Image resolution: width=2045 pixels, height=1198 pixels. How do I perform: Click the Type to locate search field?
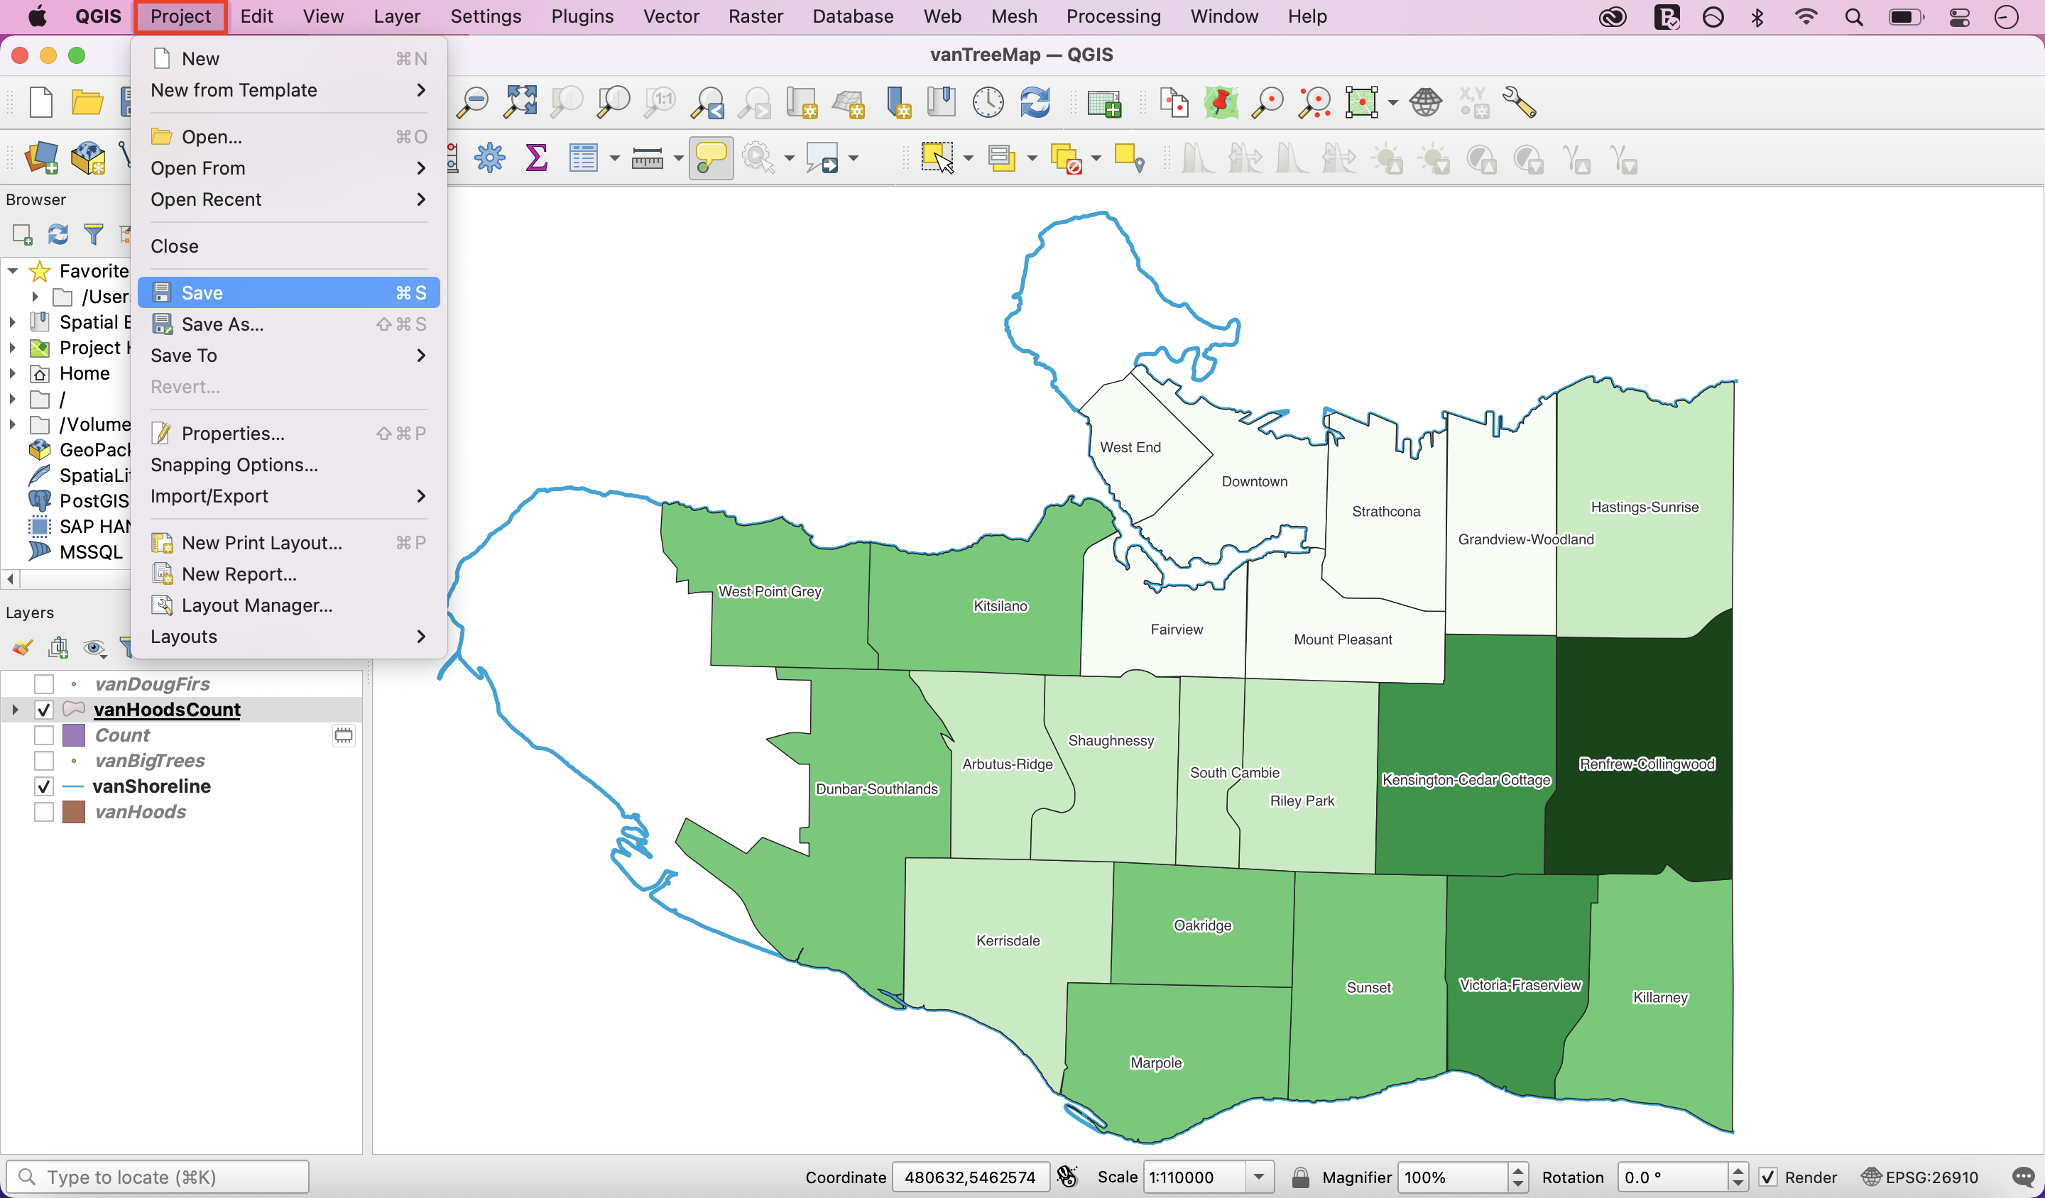tap(158, 1177)
